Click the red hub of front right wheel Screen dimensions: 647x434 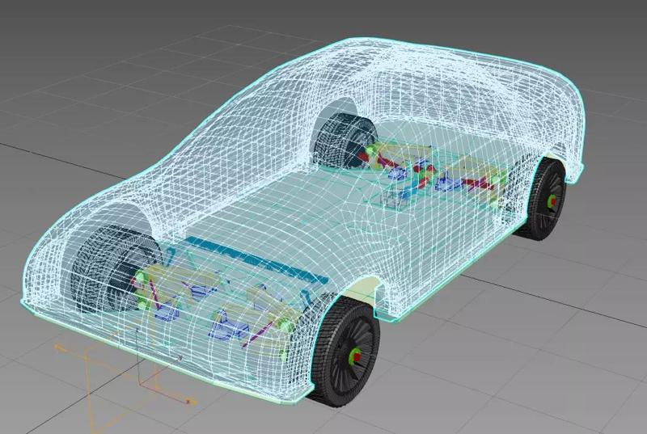356,356
